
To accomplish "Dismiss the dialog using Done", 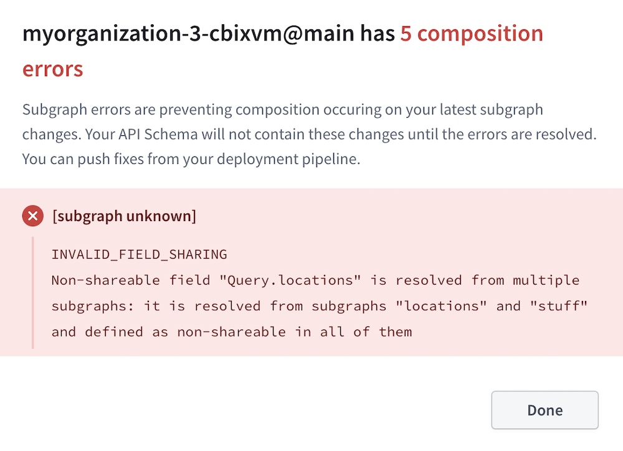I will 545,410.
